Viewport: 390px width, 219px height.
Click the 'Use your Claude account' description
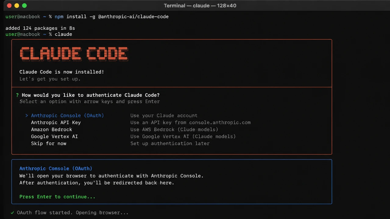[164, 116]
